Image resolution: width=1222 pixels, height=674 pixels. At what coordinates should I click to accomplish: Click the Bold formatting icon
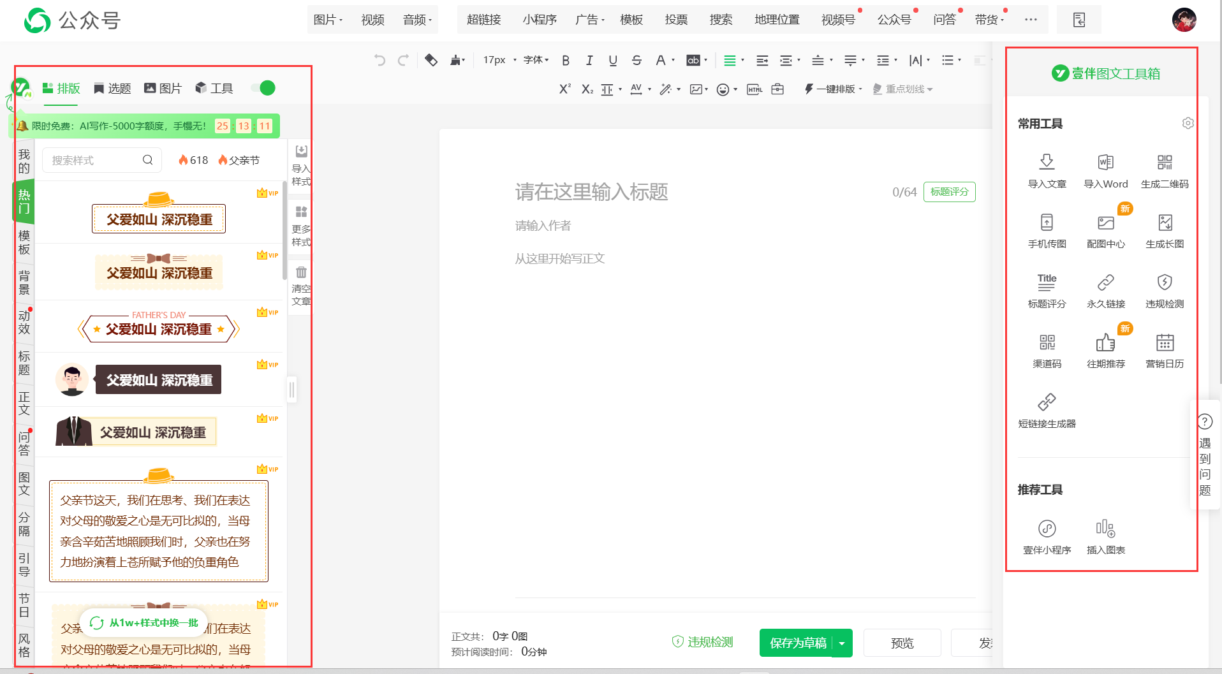(x=565, y=61)
